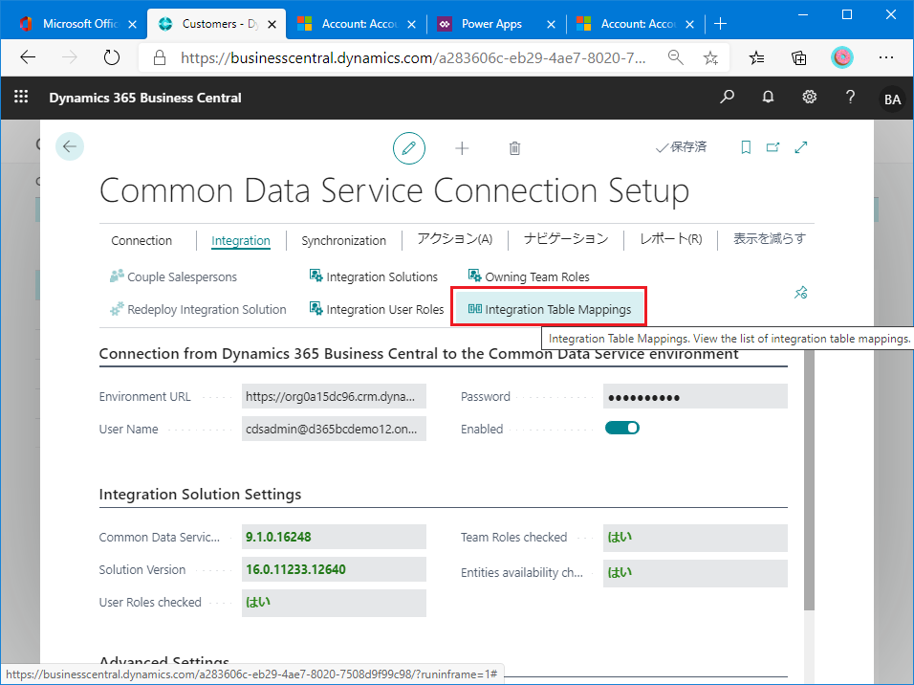Open the page in a new window
Image resolution: width=914 pixels, height=685 pixels.
click(773, 147)
